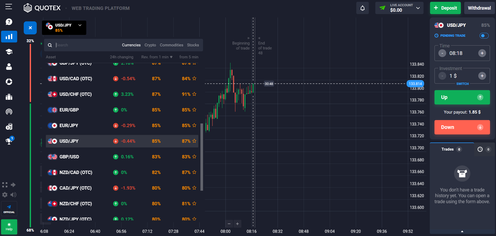Zoom in chart with plus button
Screen dimensions: 496x236
point(237,224)
